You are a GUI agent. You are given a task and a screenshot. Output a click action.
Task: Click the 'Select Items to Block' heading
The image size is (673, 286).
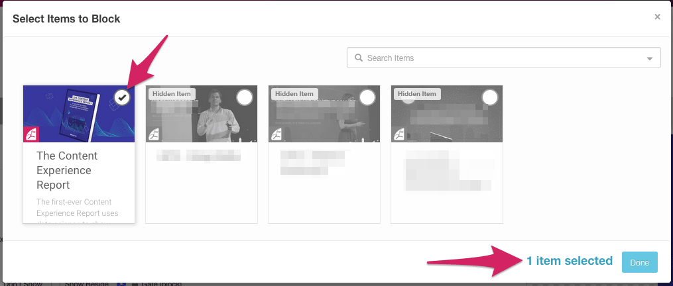coord(66,19)
